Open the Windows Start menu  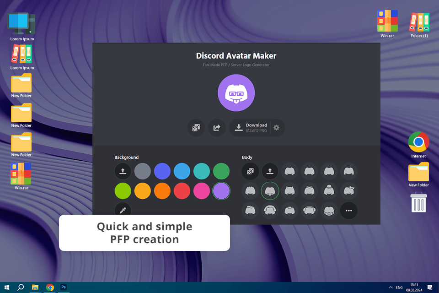[7, 288]
